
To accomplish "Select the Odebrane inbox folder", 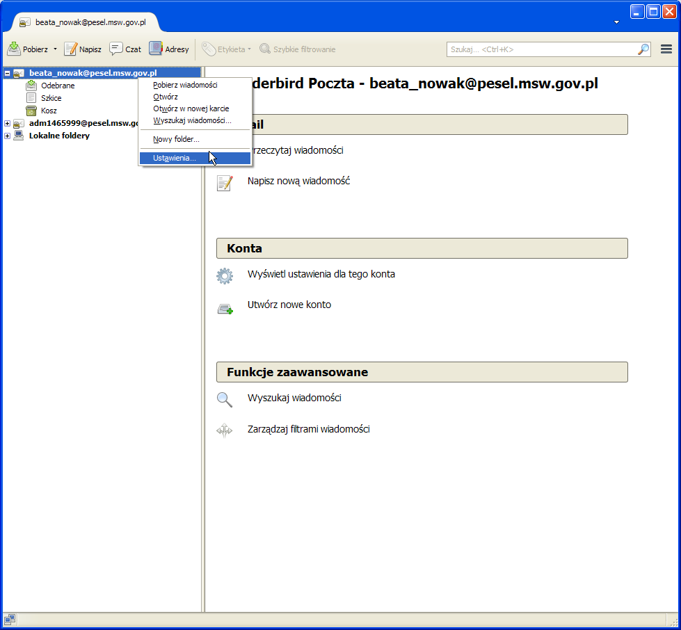I will click(58, 86).
